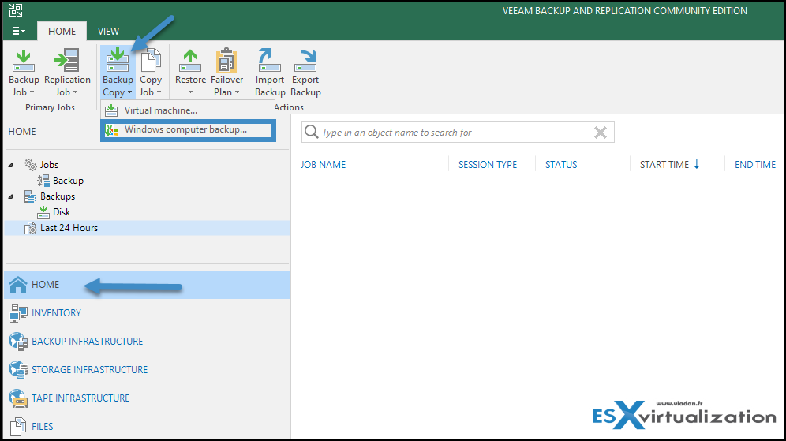Click the TAPE INFRASTRUCTURE icon
The image size is (786, 441).
pyautogui.click(x=18, y=398)
